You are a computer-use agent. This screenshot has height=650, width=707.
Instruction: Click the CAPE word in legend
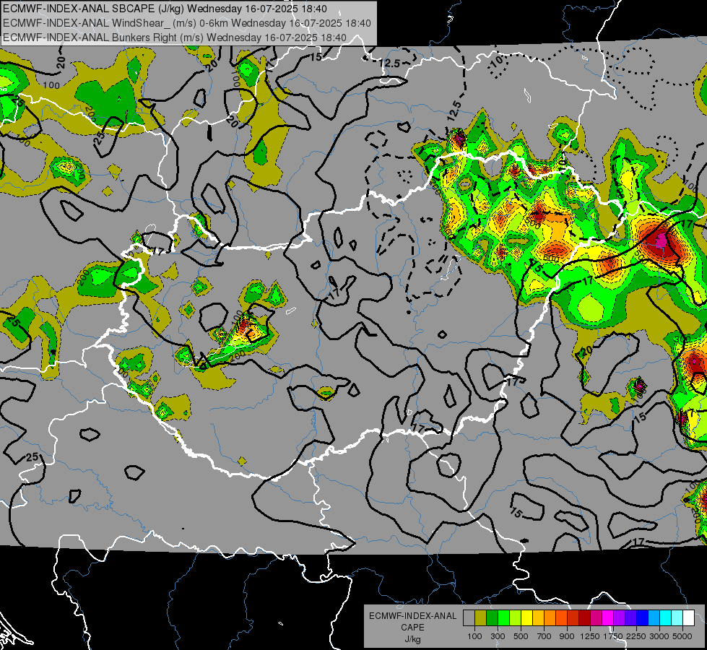[x=412, y=627]
